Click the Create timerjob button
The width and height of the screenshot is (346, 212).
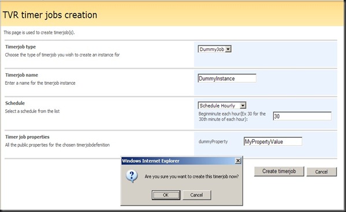click(x=279, y=171)
